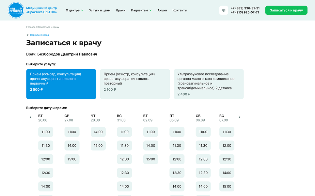
Task: Pick 11:30 slot on Sunday 07.09
Action: pyautogui.click(x=227, y=132)
